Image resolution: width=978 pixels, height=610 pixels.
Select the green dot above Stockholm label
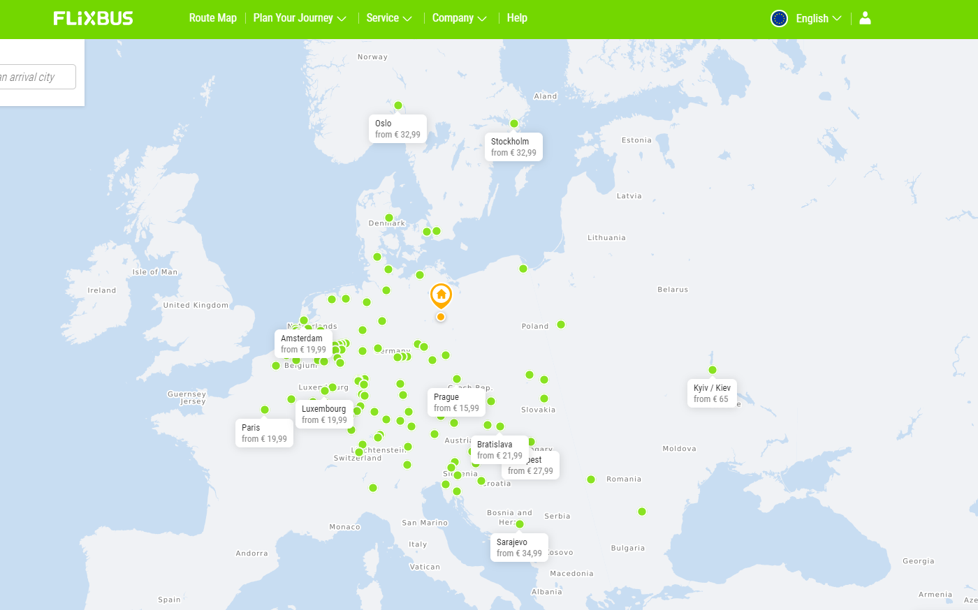[514, 124]
